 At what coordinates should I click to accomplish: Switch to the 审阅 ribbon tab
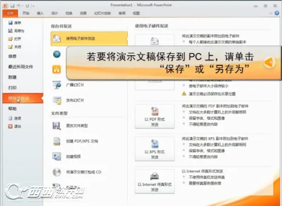[122, 13]
